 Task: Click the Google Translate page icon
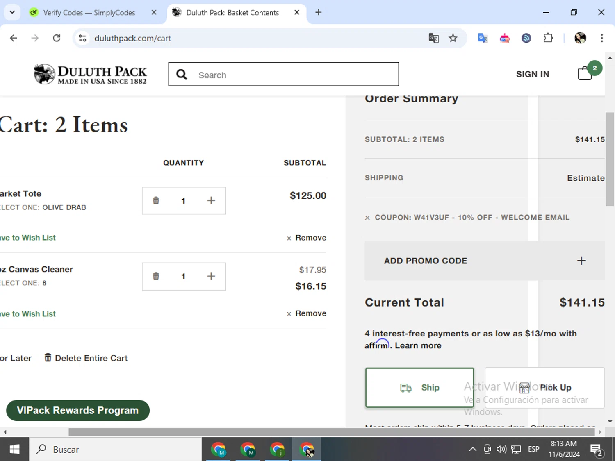433,38
